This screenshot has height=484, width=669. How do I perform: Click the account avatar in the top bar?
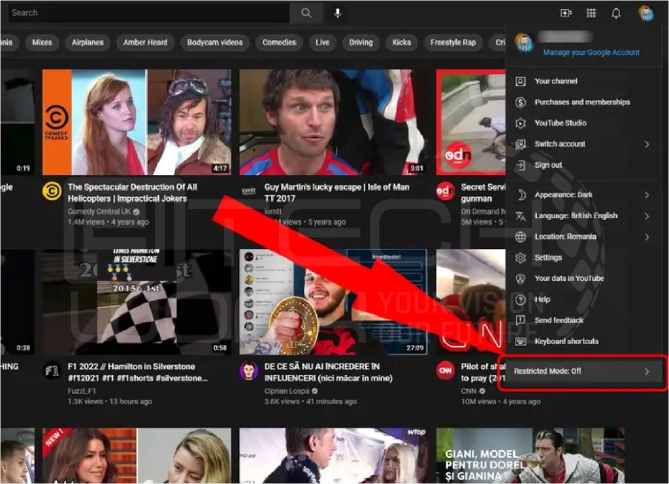tap(646, 13)
